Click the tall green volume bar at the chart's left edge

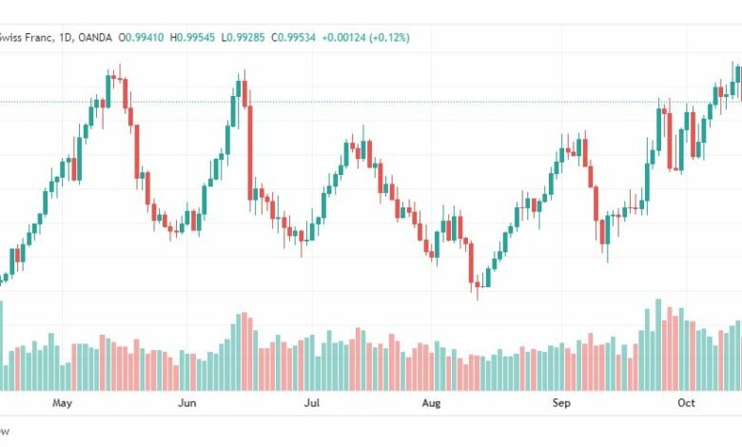(1, 346)
